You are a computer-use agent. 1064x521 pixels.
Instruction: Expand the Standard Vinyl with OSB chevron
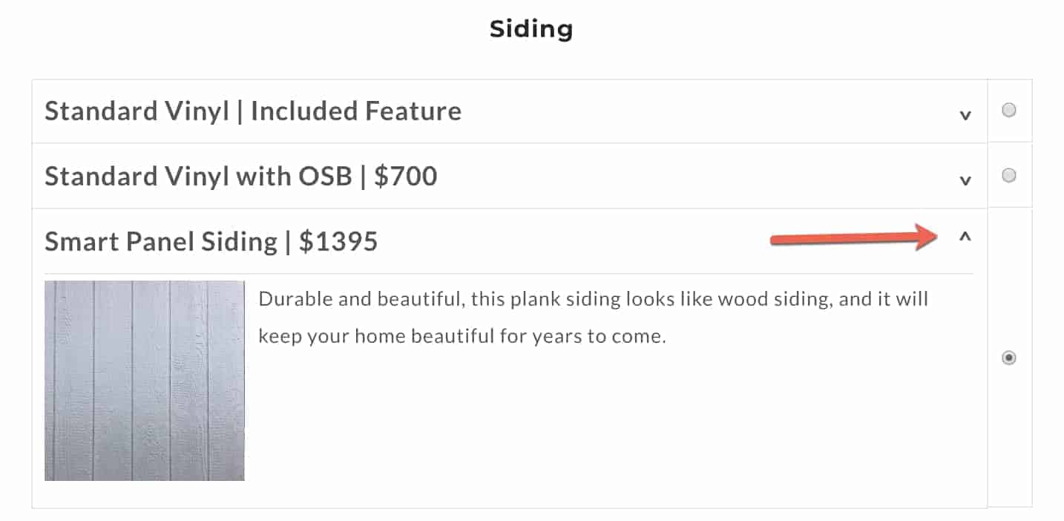point(965,180)
